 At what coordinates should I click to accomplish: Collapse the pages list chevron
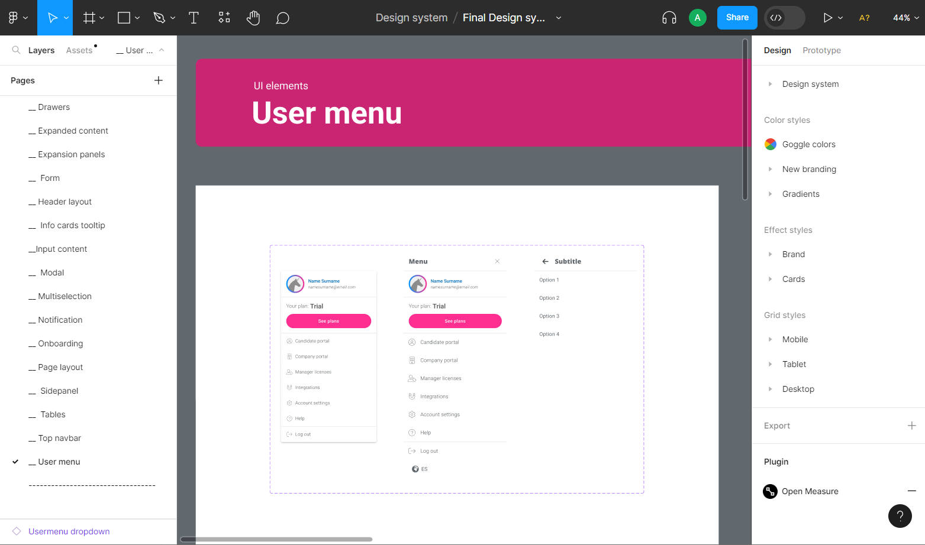tap(162, 50)
